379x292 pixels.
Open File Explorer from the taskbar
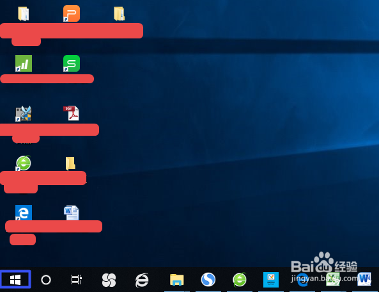[177, 280]
